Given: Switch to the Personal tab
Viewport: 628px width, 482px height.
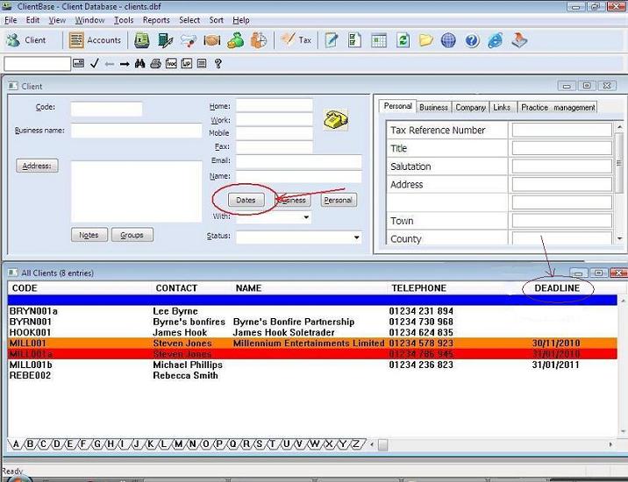Looking at the screenshot, I should (x=397, y=106).
